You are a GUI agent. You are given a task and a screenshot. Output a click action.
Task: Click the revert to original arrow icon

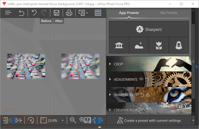(21, 13)
